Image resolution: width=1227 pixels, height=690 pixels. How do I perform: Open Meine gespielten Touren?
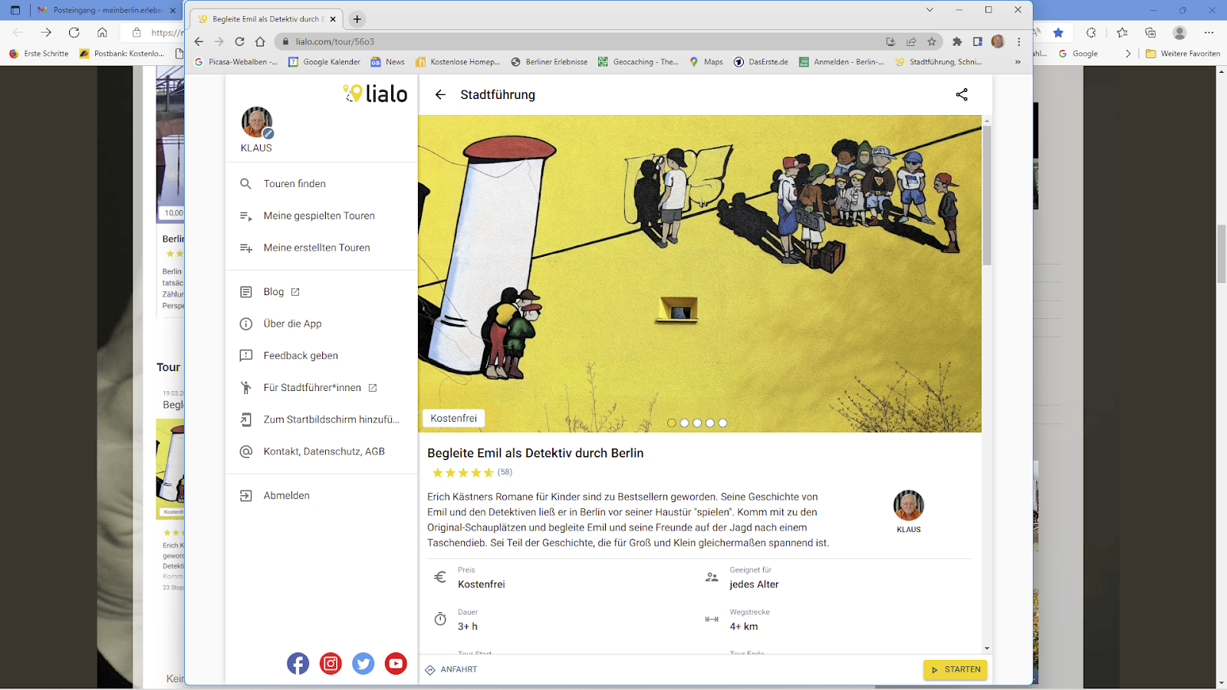pos(321,216)
